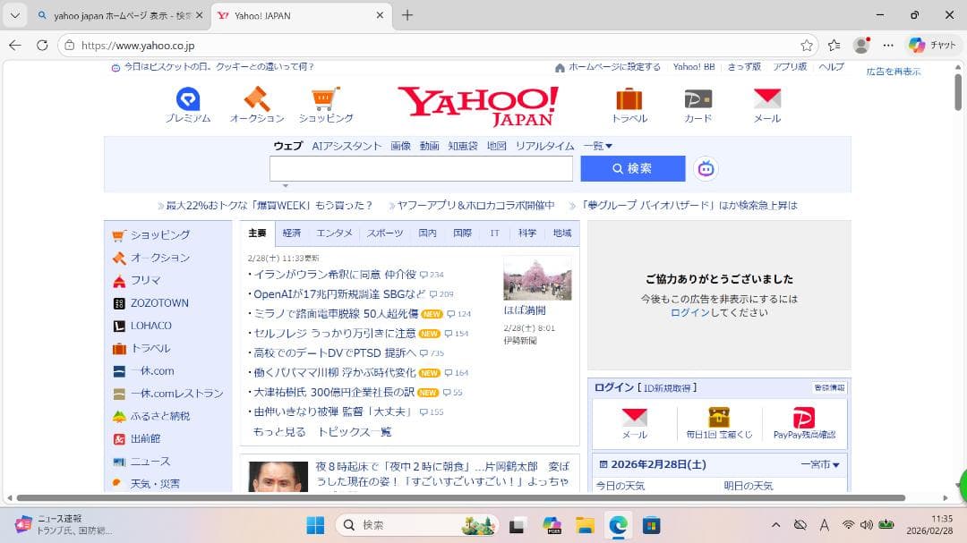This screenshot has height=543, width=967.
Task: Open the Auction gavel icon in header
Action: 257,98
